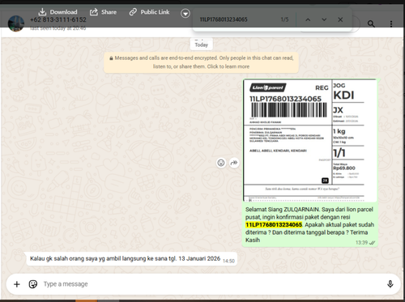
Task: Click the last seen today status text
Action: pos(58,28)
